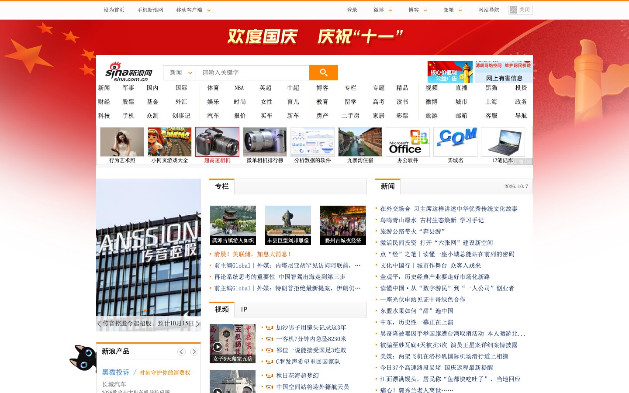Click previous arrow in 新浪产品 panel
Image resolution: width=629 pixels, height=393 pixels.
[181, 352]
